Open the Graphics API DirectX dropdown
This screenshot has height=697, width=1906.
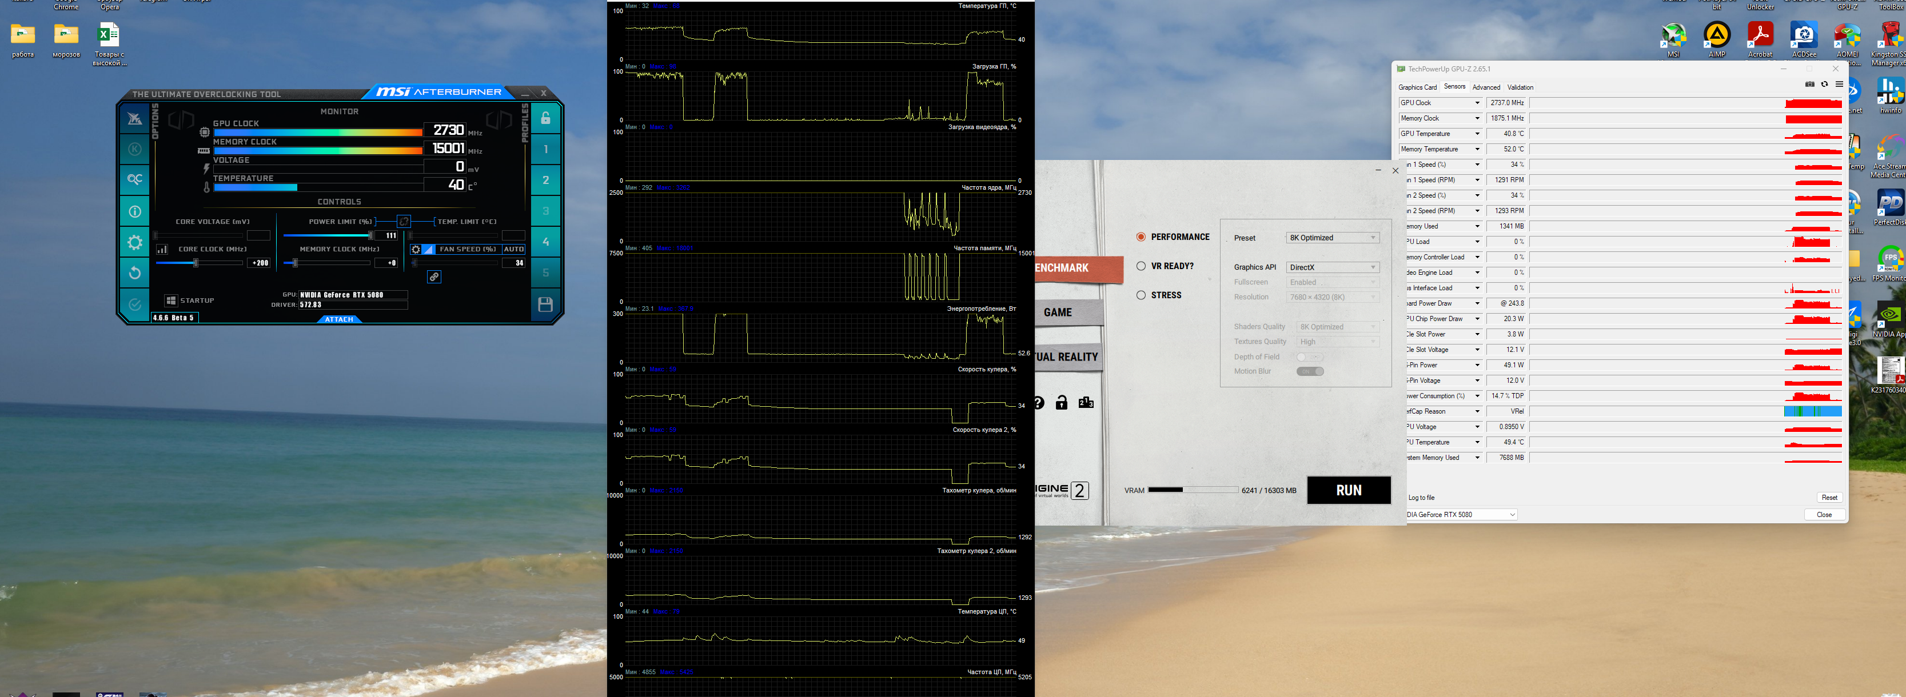pos(1333,267)
